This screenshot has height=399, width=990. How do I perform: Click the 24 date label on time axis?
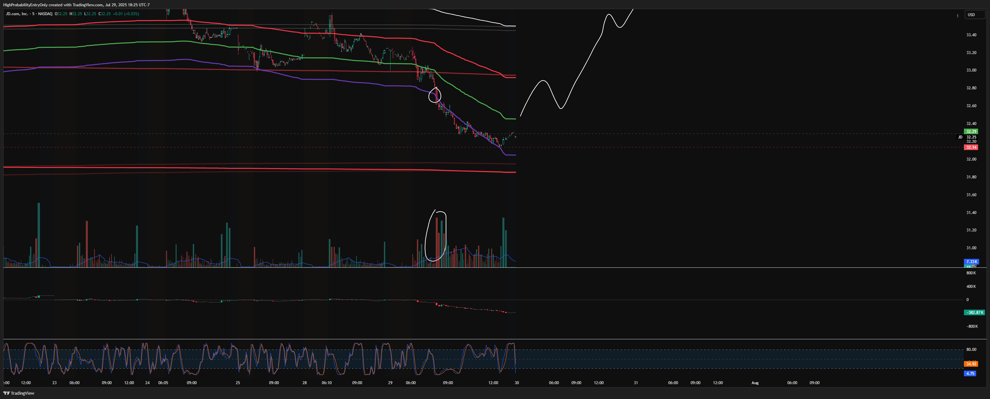[148, 383]
